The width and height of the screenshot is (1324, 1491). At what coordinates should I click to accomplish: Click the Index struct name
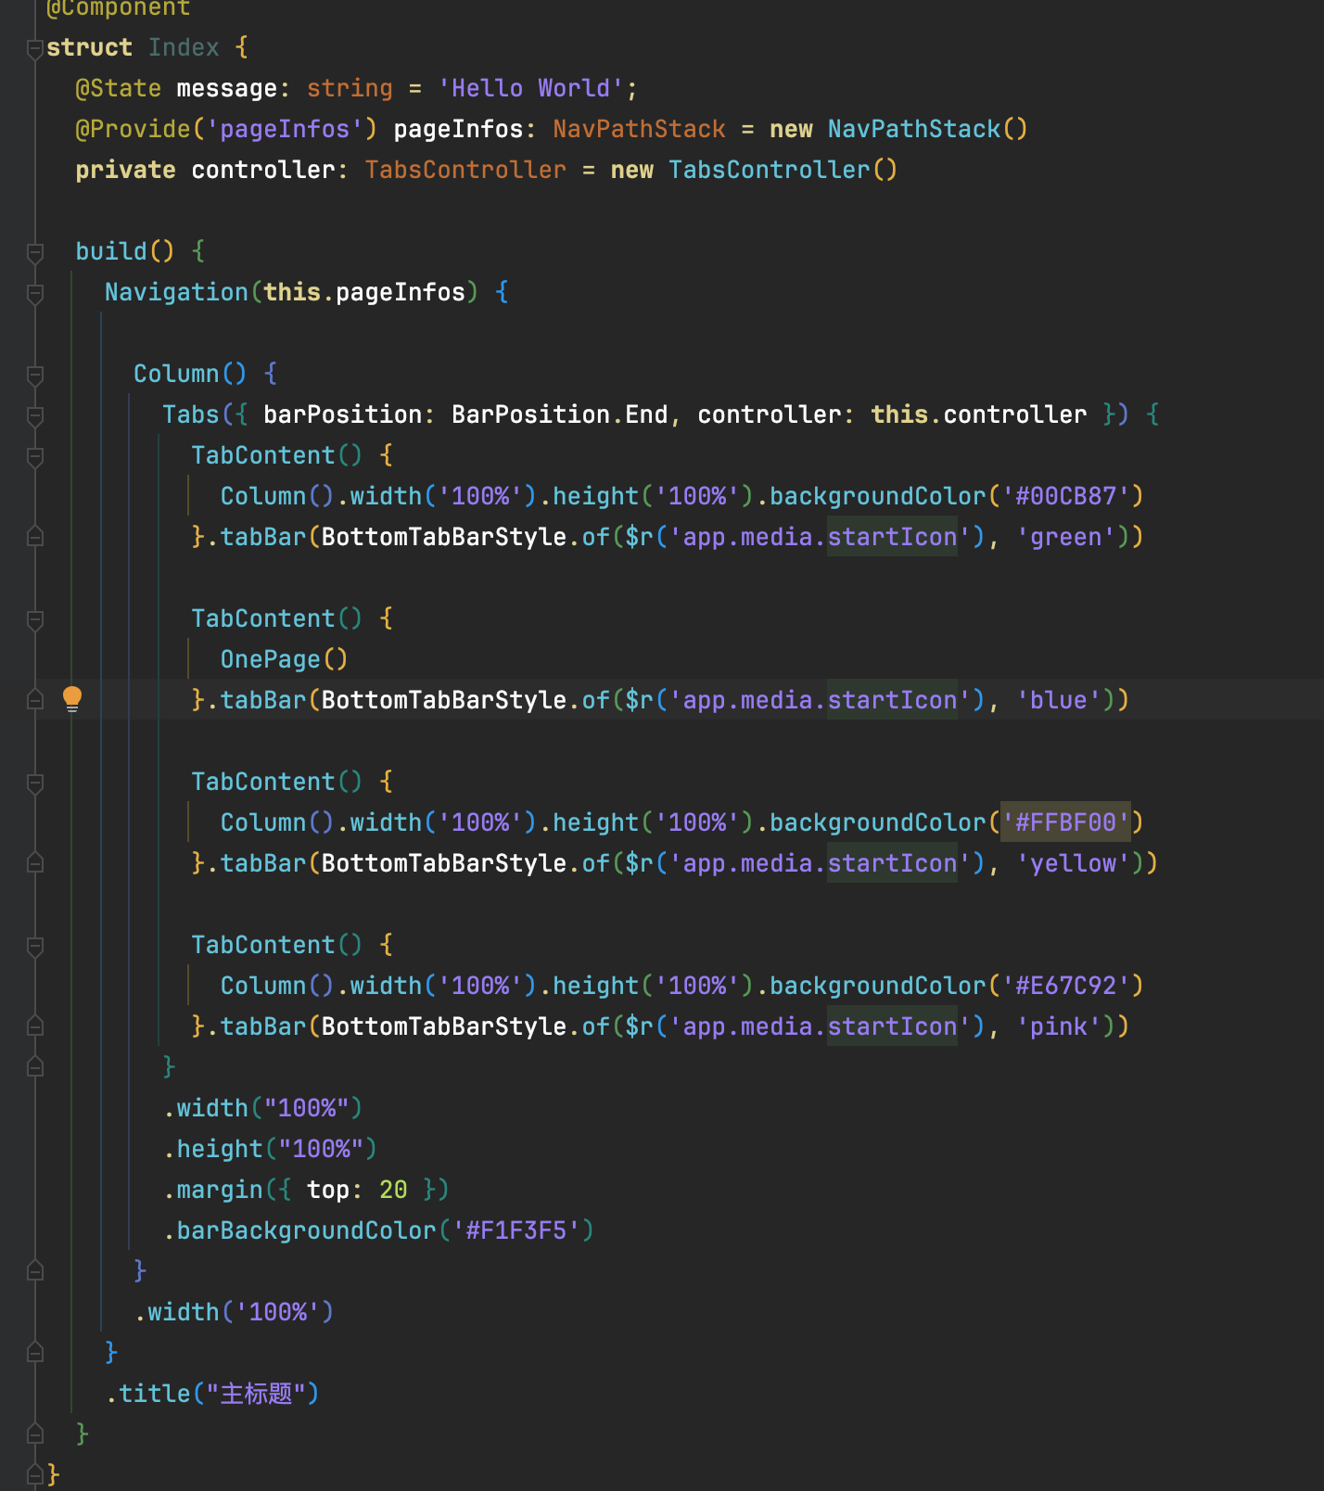tap(184, 47)
